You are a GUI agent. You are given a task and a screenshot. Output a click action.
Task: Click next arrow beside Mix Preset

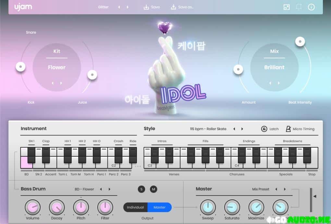tap(285, 189)
